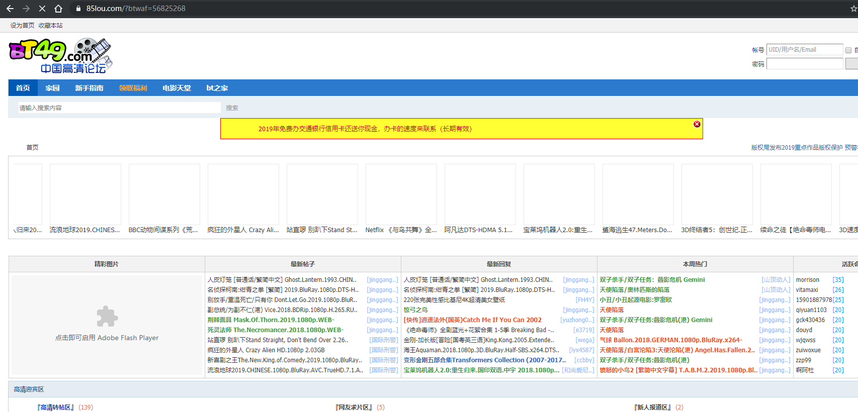
Task: Click the lock icon in address bar
Action: (x=78, y=9)
